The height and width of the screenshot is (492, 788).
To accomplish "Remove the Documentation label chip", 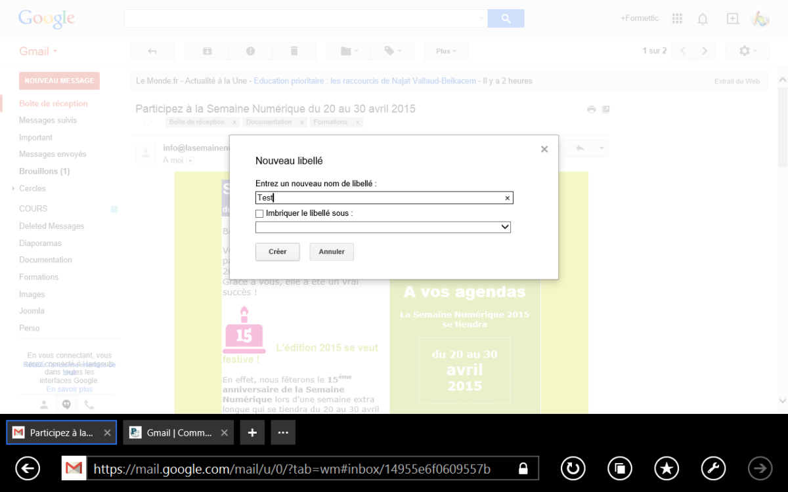I will point(302,122).
